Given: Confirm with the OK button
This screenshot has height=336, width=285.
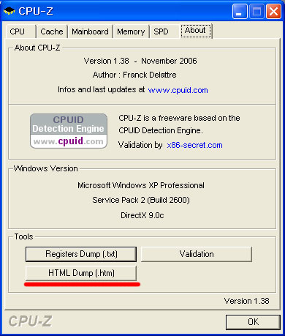Looking at the screenshot, I should (x=253, y=322).
